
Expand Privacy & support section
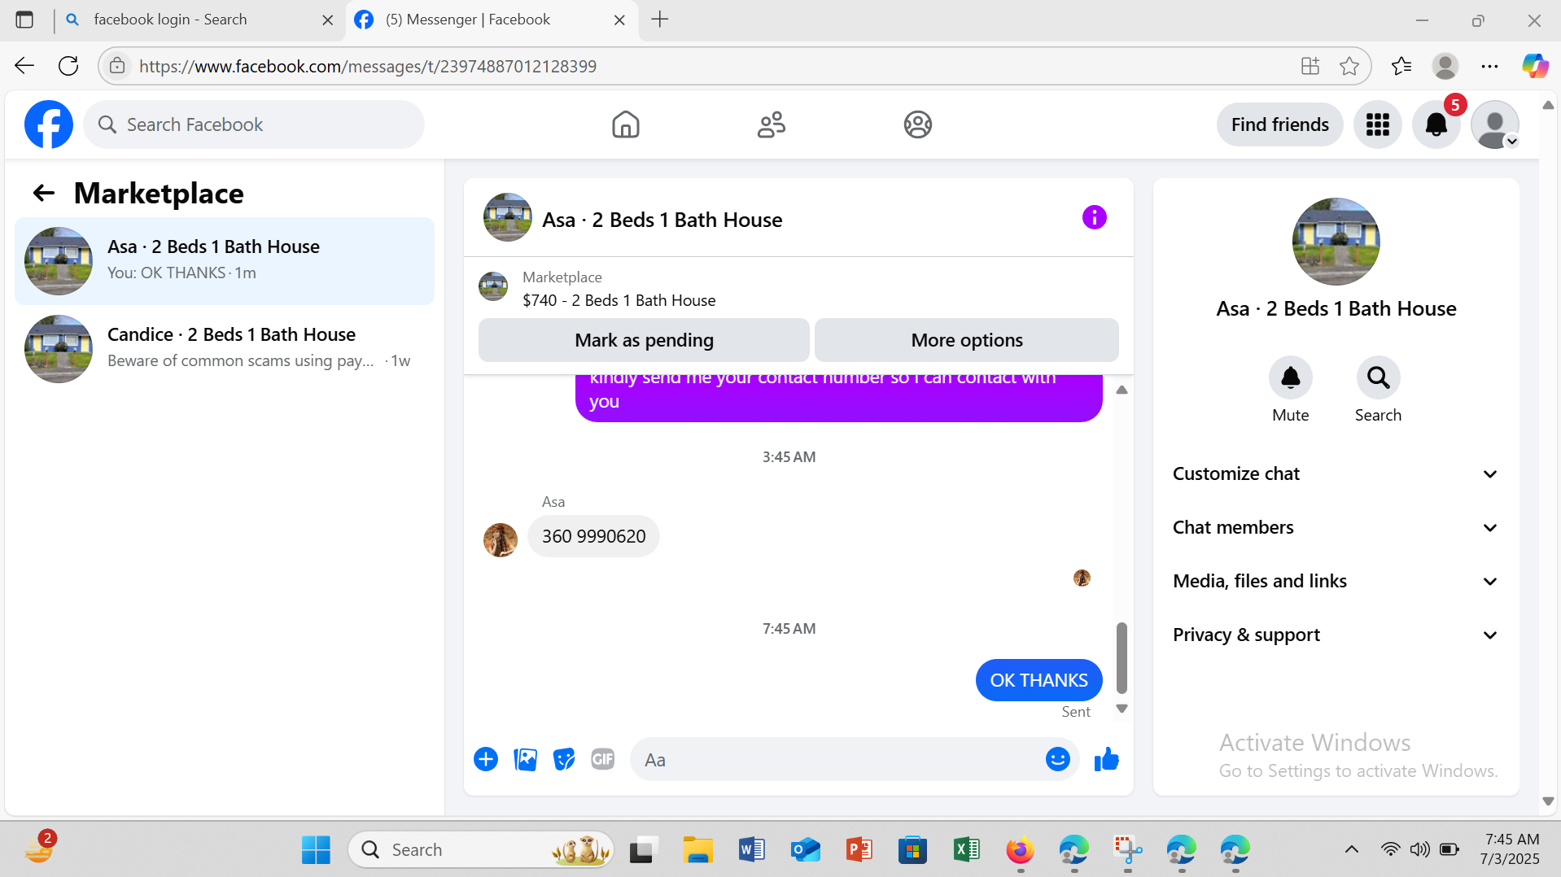[1336, 635]
